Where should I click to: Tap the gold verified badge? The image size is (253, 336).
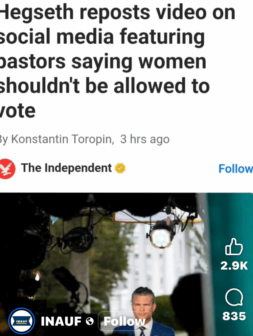[120, 168]
